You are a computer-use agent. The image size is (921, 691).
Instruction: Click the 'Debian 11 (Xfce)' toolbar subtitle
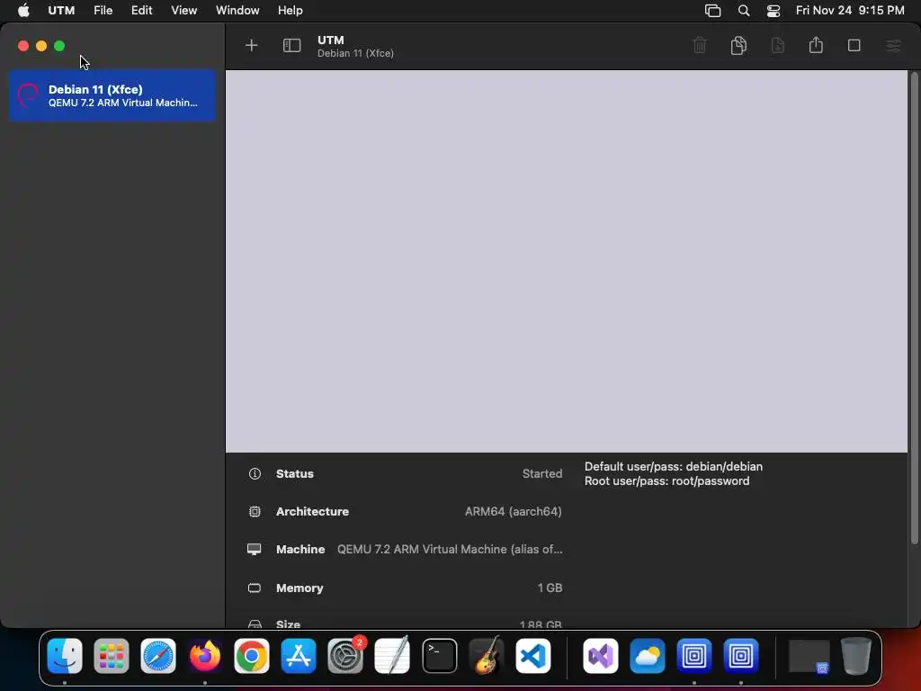pyautogui.click(x=355, y=53)
